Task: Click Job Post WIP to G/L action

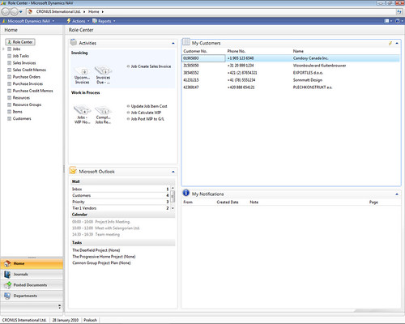Action: pyautogui.click(x=147, y=119)
